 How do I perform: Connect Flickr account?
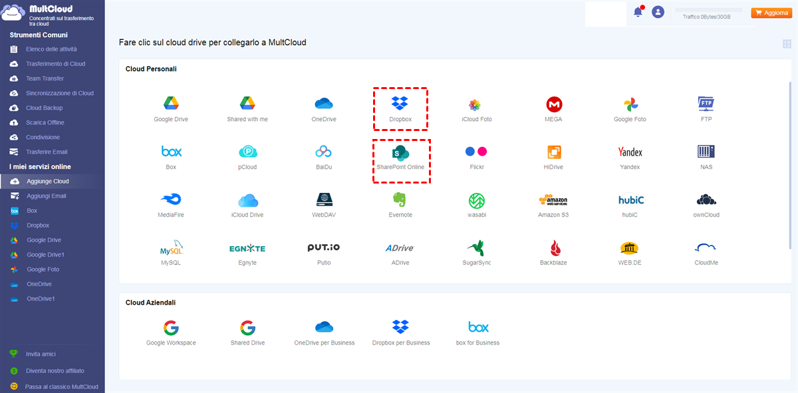click(476, 152)
